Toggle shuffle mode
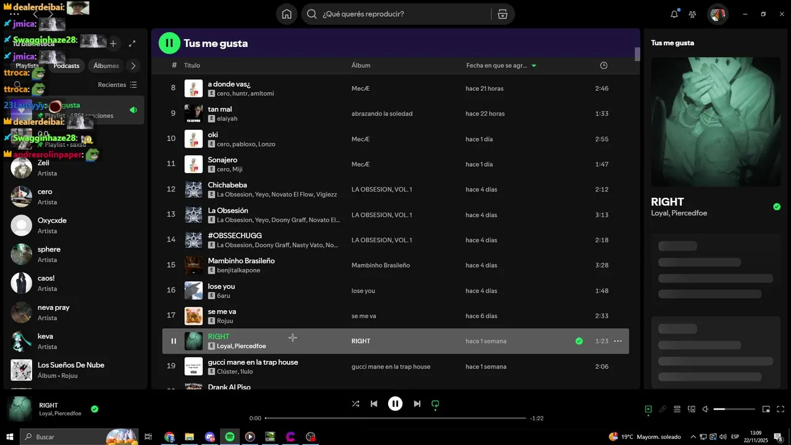 (355, 404)
